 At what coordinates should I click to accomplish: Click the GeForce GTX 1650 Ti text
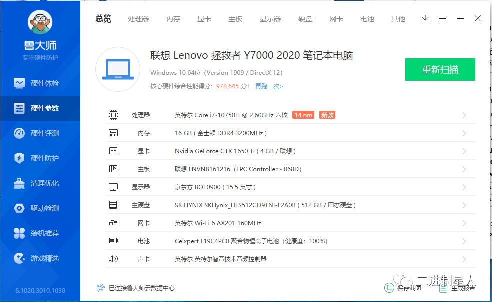point(235,151)
